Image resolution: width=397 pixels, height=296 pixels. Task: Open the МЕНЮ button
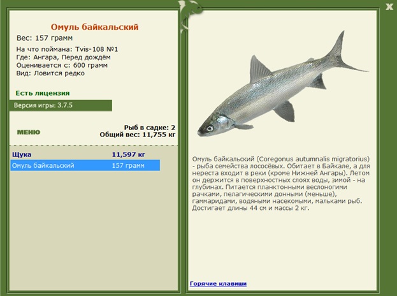pos(28,132)
